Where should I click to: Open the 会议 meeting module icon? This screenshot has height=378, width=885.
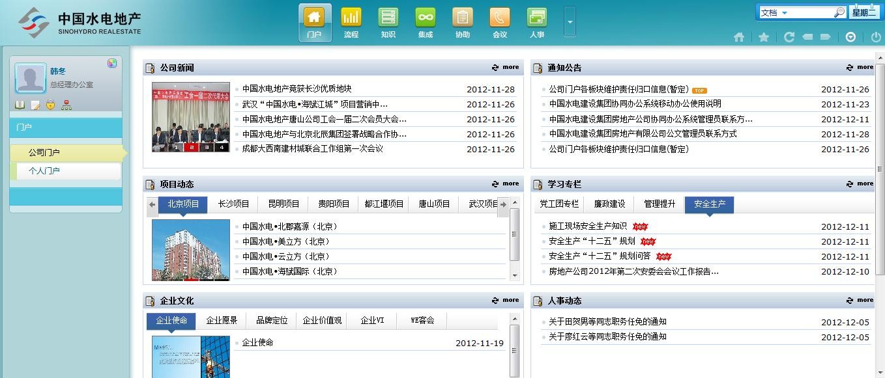click(500, 23)
